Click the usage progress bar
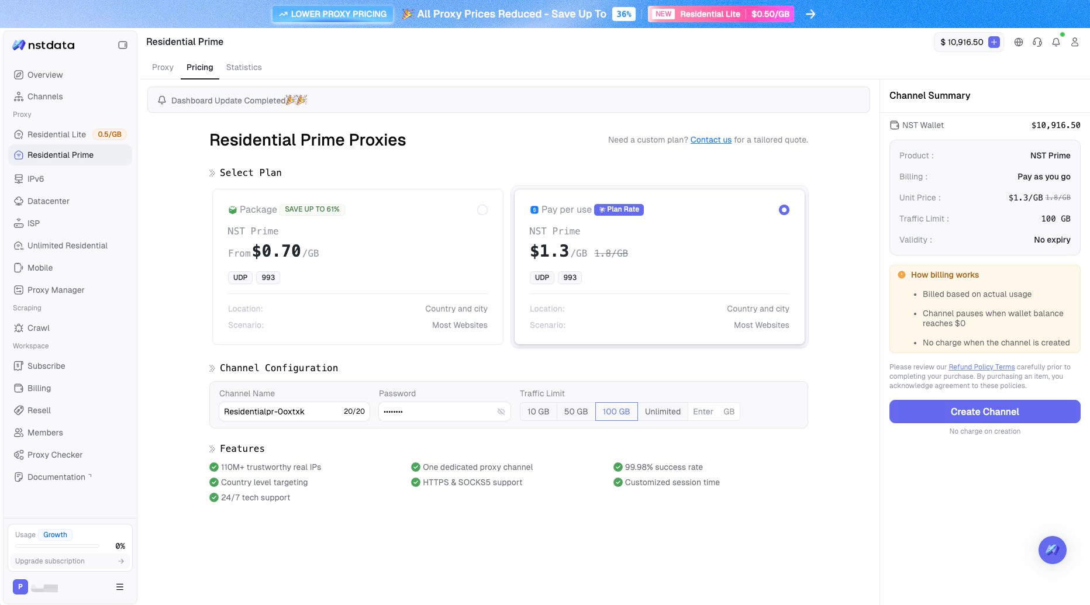This screenshot has width=1090, height=605. coord(57,546)
